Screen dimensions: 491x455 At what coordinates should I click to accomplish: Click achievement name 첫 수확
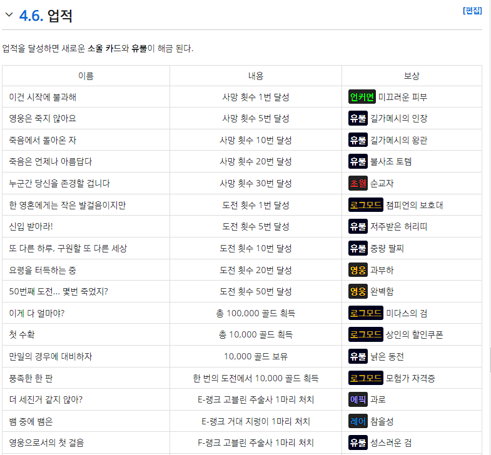[22, 335]
